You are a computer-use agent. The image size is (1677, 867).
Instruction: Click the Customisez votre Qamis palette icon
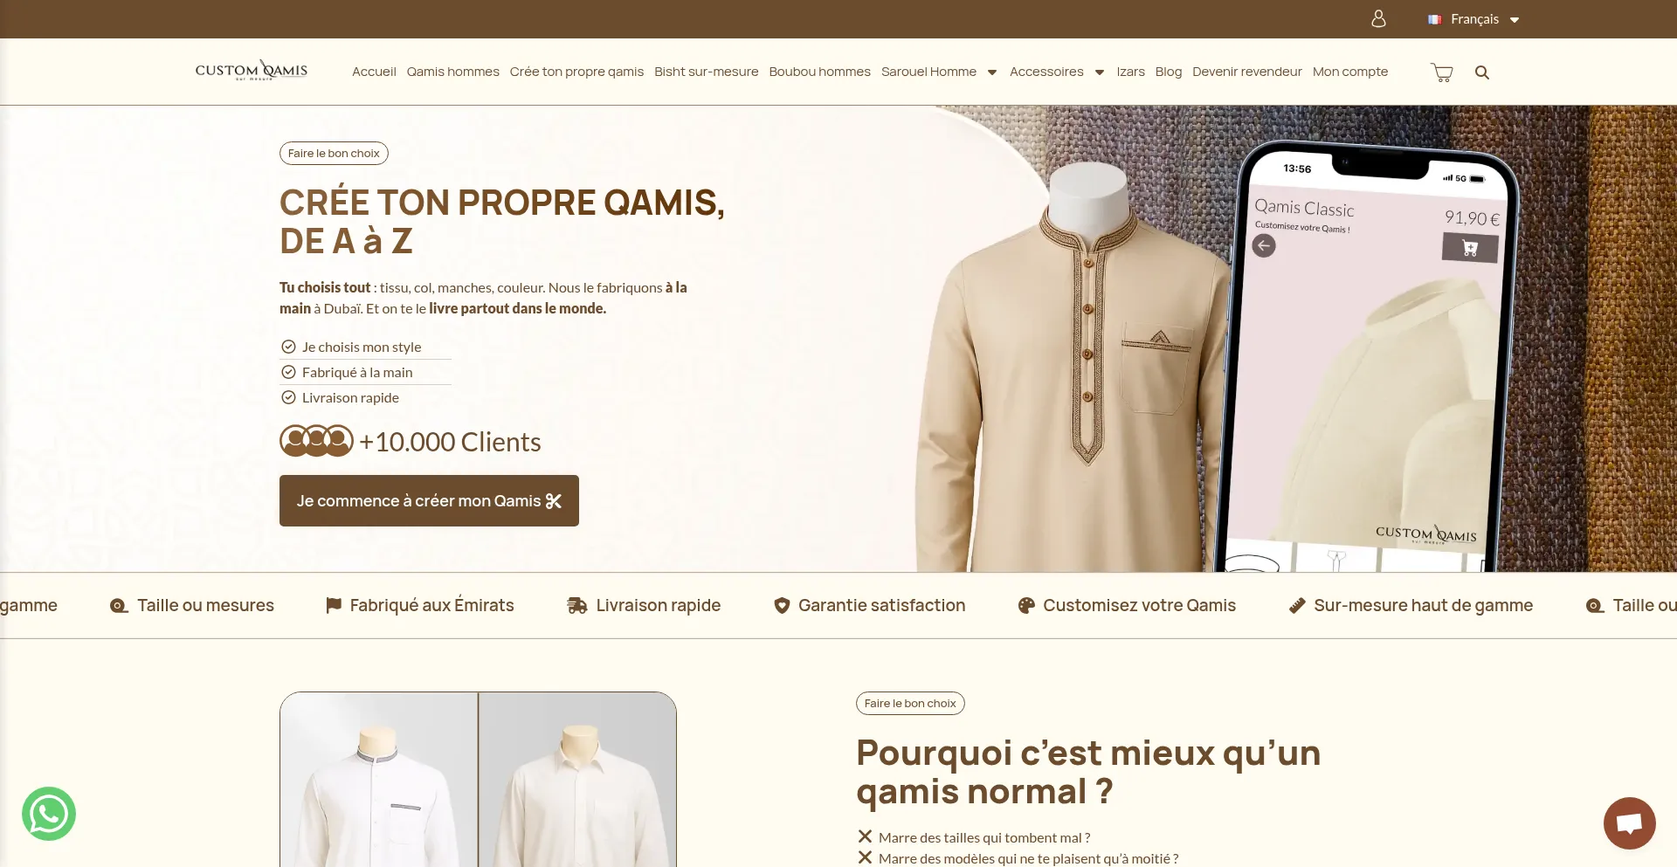(x=1026, y=606)
